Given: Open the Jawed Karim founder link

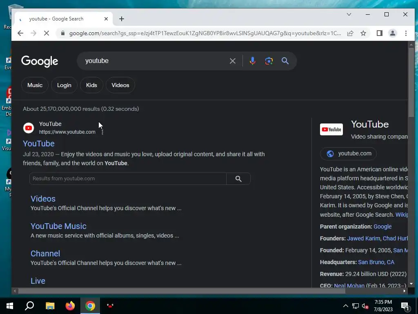Looking at the screenshot, I should [x=363, y=238].
